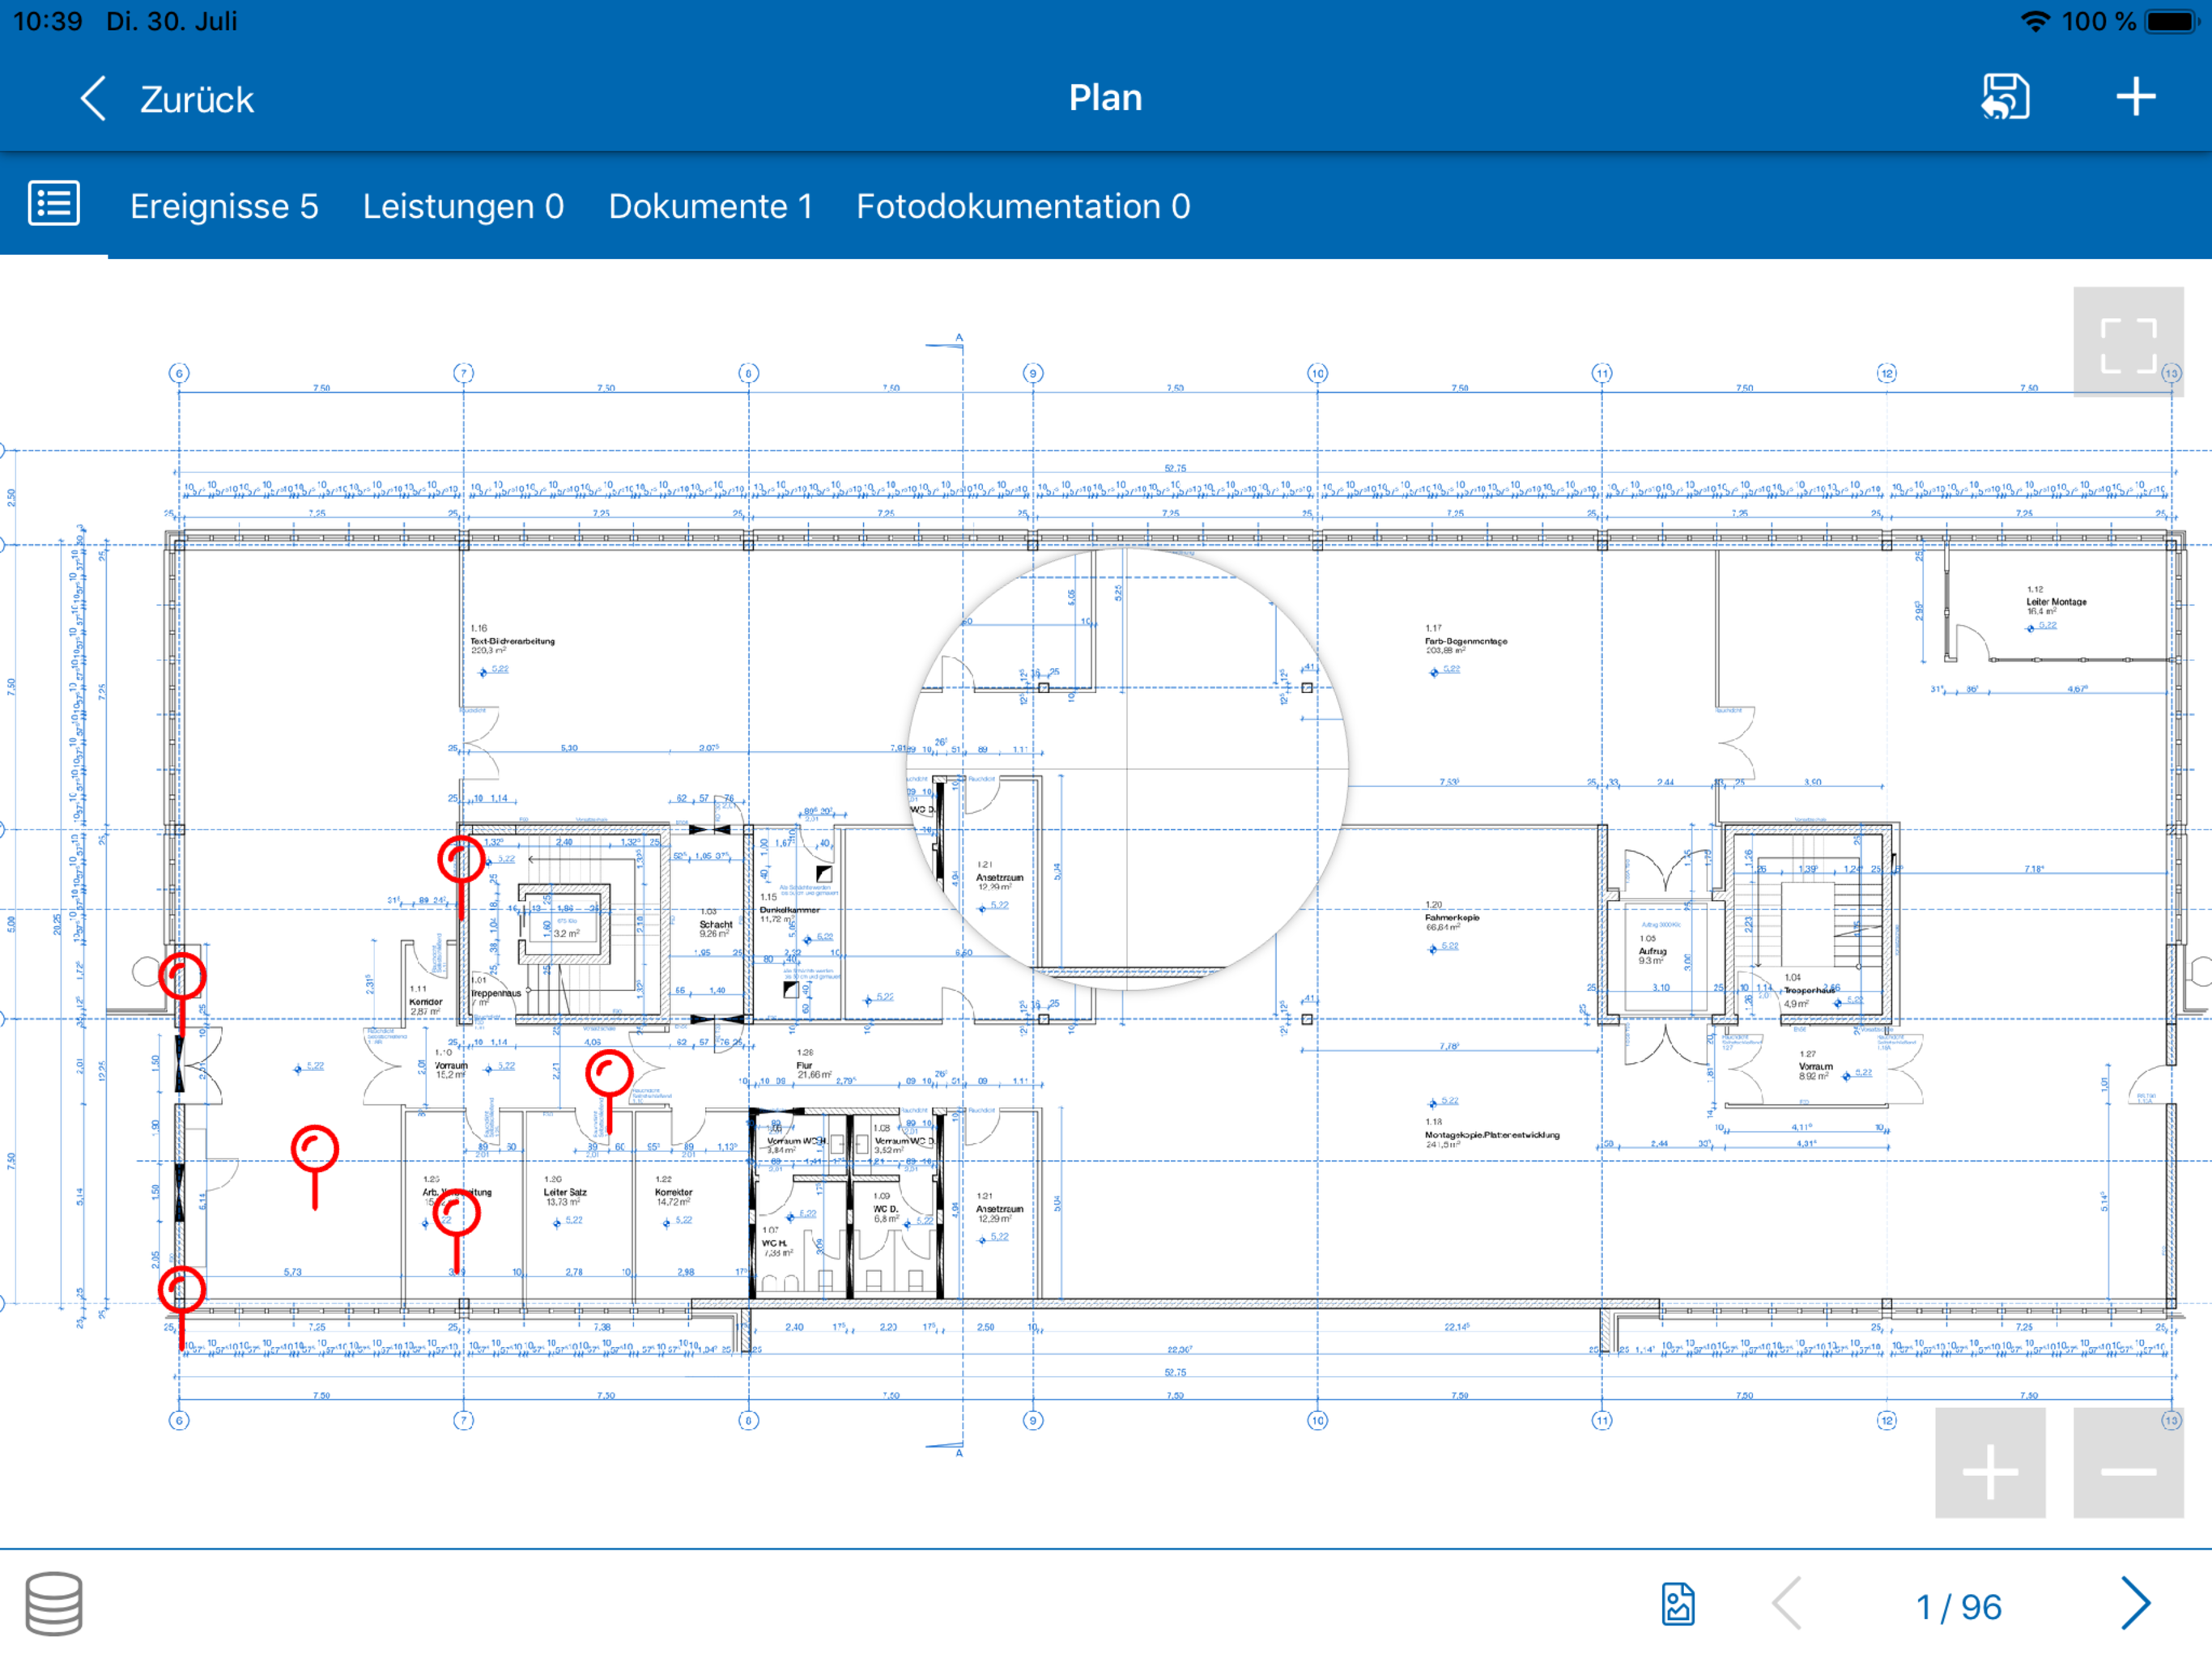Go to the previous plan page

click(1787, 1604)
